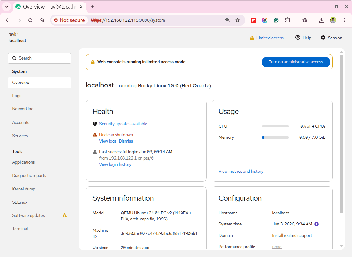Focus the sidebar Search field
This screenshot has height=257, width=352.
pos(39,58)
